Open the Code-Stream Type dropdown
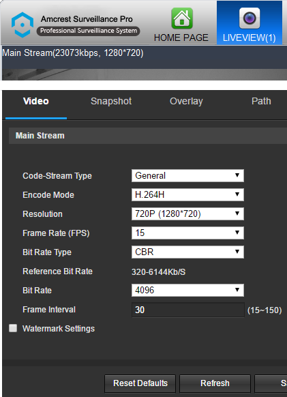The height and width of the screenshot is (397, 287). point(187,175)
